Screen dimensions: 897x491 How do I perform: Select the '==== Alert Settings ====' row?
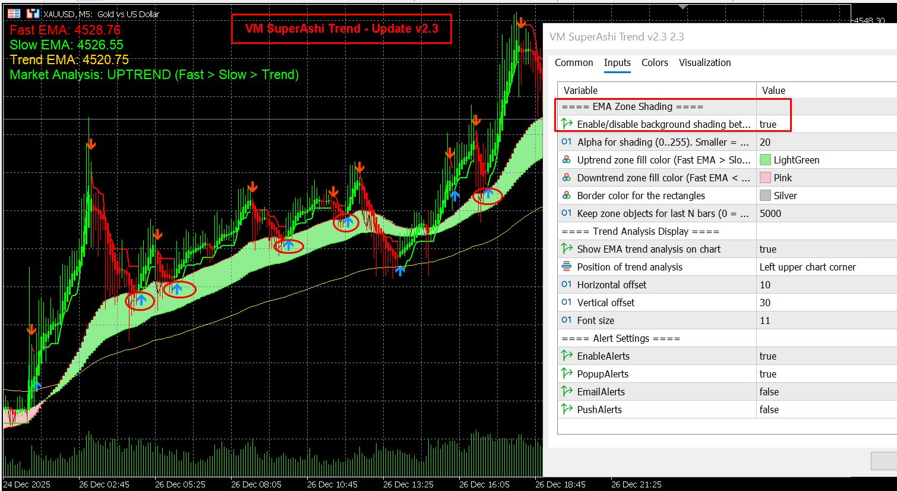[x=727, y=338]
